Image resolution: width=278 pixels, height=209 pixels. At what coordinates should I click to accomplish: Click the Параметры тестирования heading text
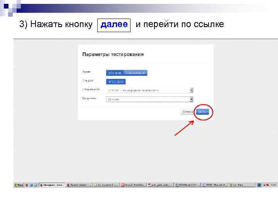click(x=113, y=55)
